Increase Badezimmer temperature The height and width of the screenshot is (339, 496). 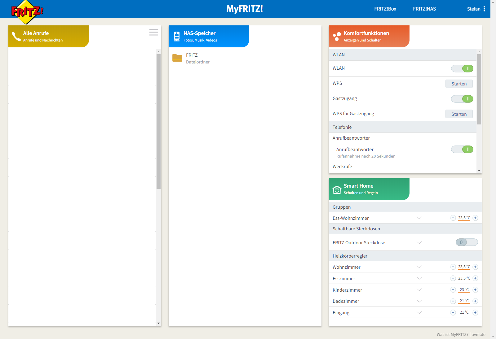(x=476, y=301)
